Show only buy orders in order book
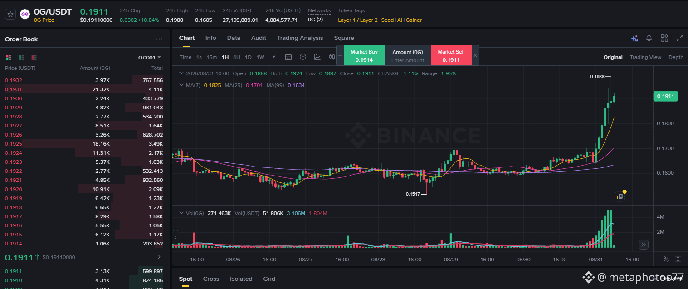 pos(21,58)
